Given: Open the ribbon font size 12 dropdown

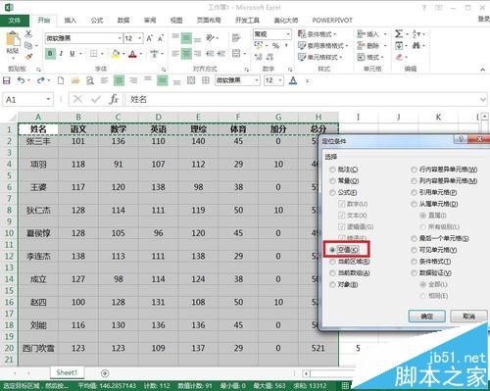Looking at the screenshot, I should tap(140, 38).
